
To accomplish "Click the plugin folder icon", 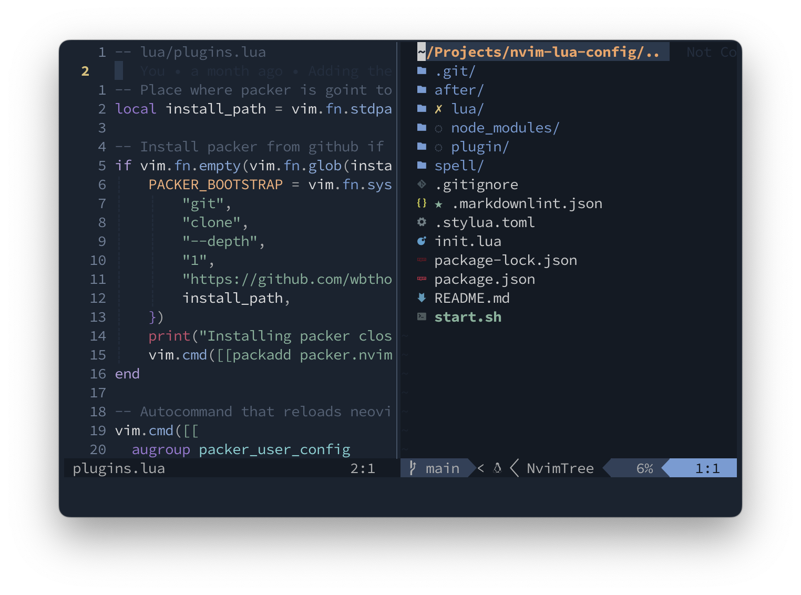I will tap(422, 146).
